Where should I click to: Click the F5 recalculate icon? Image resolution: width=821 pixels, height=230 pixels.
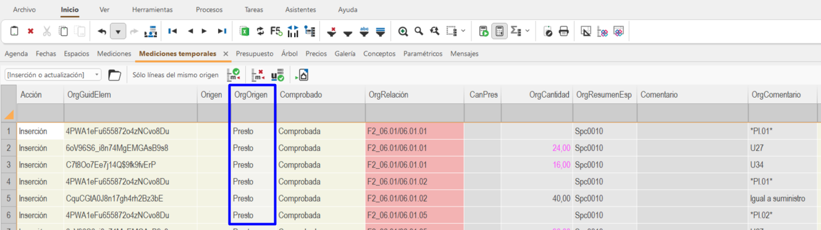(x=276, y=31)
